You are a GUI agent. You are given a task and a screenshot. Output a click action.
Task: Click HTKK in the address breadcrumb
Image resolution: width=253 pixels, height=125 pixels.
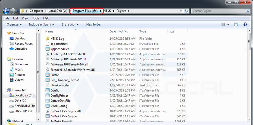coord(107,11)
